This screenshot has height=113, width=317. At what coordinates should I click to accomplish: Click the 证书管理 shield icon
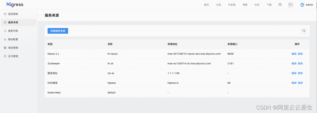[x=5, y=56]
